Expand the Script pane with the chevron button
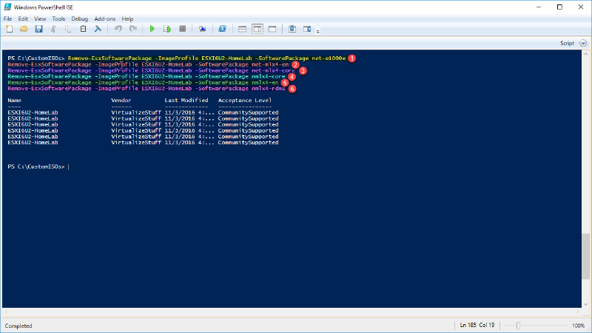 [x=583, y=43]
